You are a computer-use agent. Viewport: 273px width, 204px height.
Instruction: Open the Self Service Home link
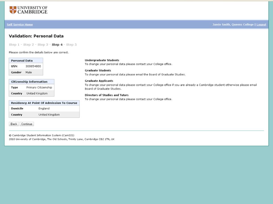(20, 25)
